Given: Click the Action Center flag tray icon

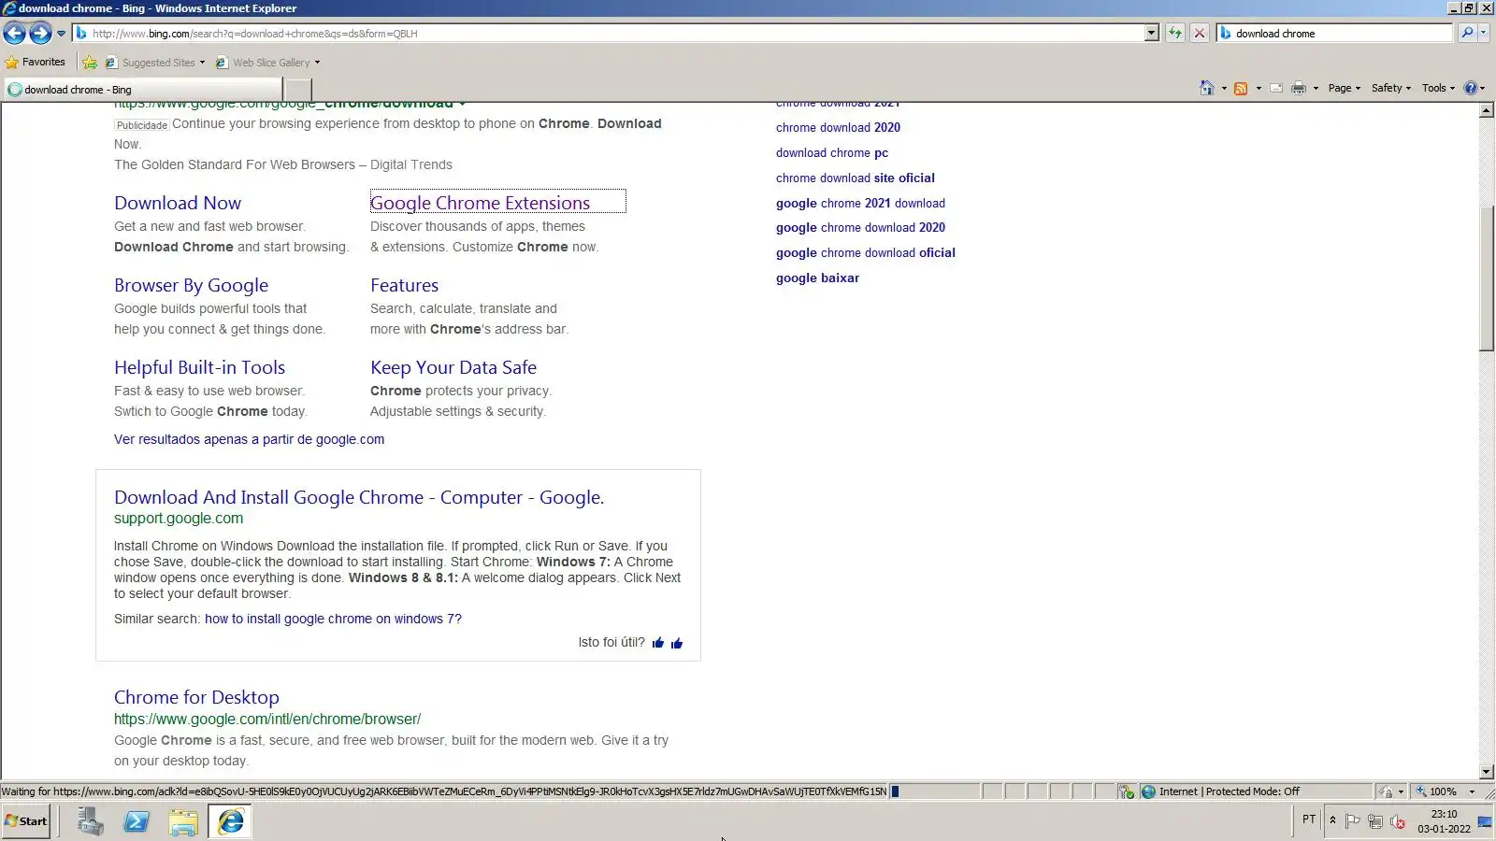Looking at the screenshot, I should (x=1353, y=821).
